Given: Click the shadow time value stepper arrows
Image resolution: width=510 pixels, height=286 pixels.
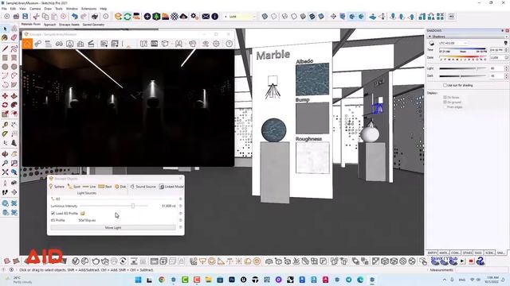Looking at the screenshot, I should (x=506, y=50).
